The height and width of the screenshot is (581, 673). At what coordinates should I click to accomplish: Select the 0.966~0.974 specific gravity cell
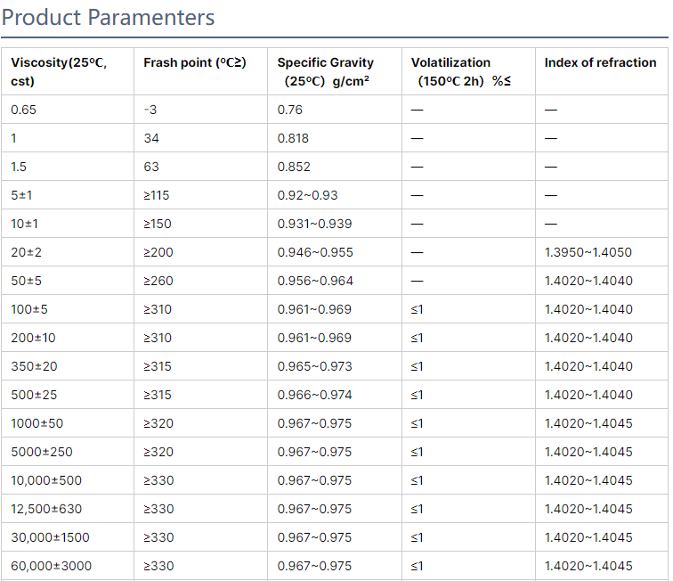(x=314, y=395)
